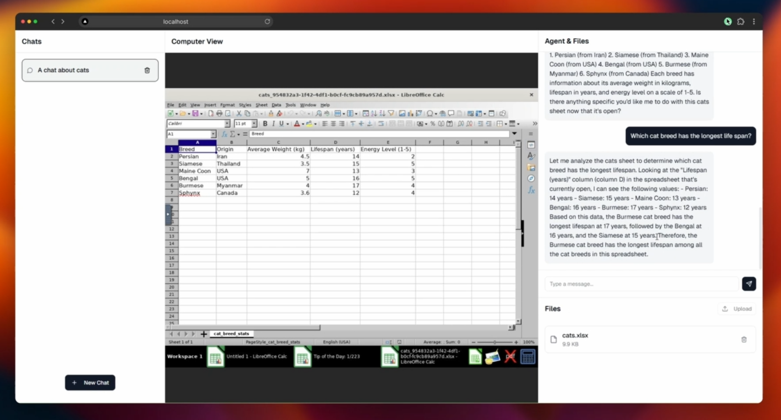Open the Data menu
This screenshot has height=420, width=781.
coord(276,105)
